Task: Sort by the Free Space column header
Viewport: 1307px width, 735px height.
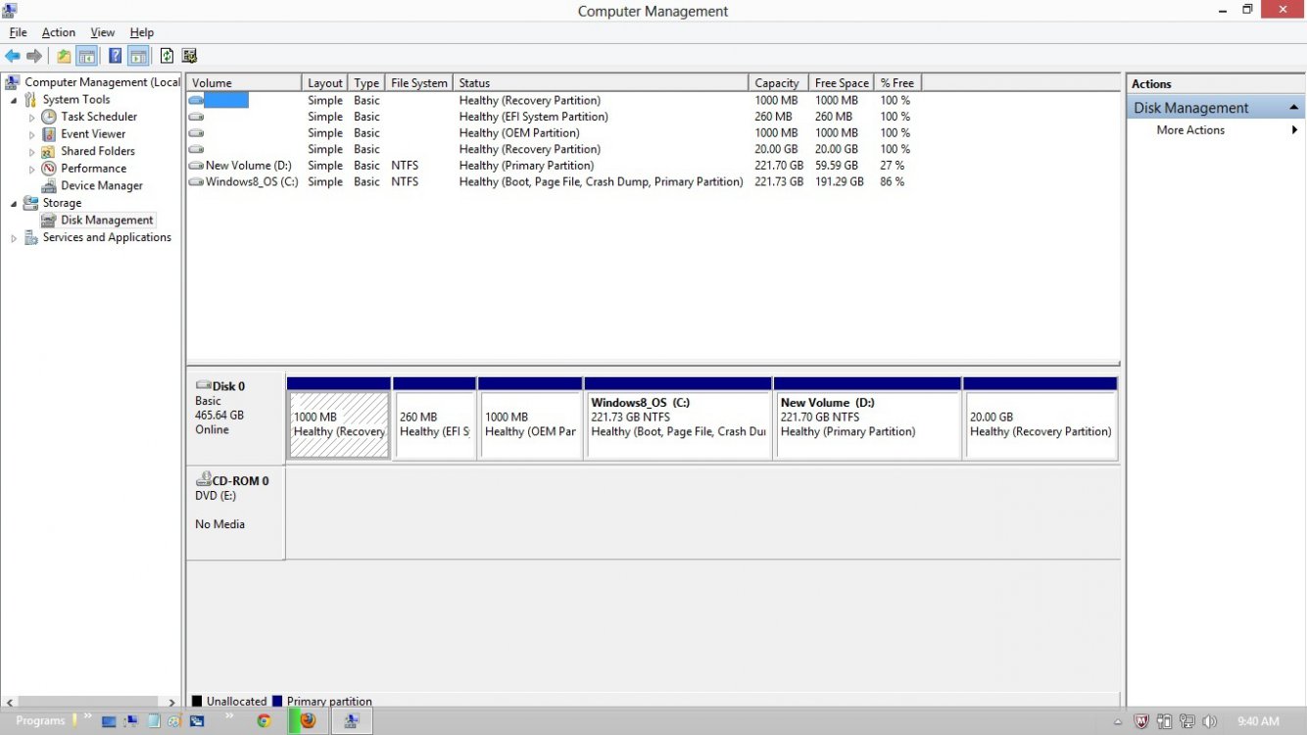Action: click(x=841, y=83)
